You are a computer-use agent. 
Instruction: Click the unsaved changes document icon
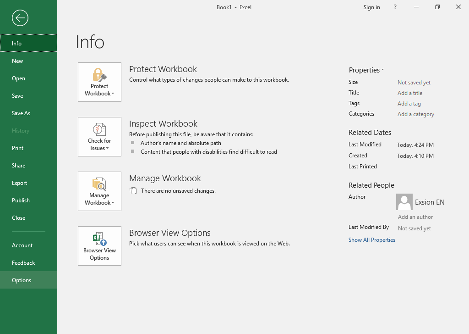(133, 190)
